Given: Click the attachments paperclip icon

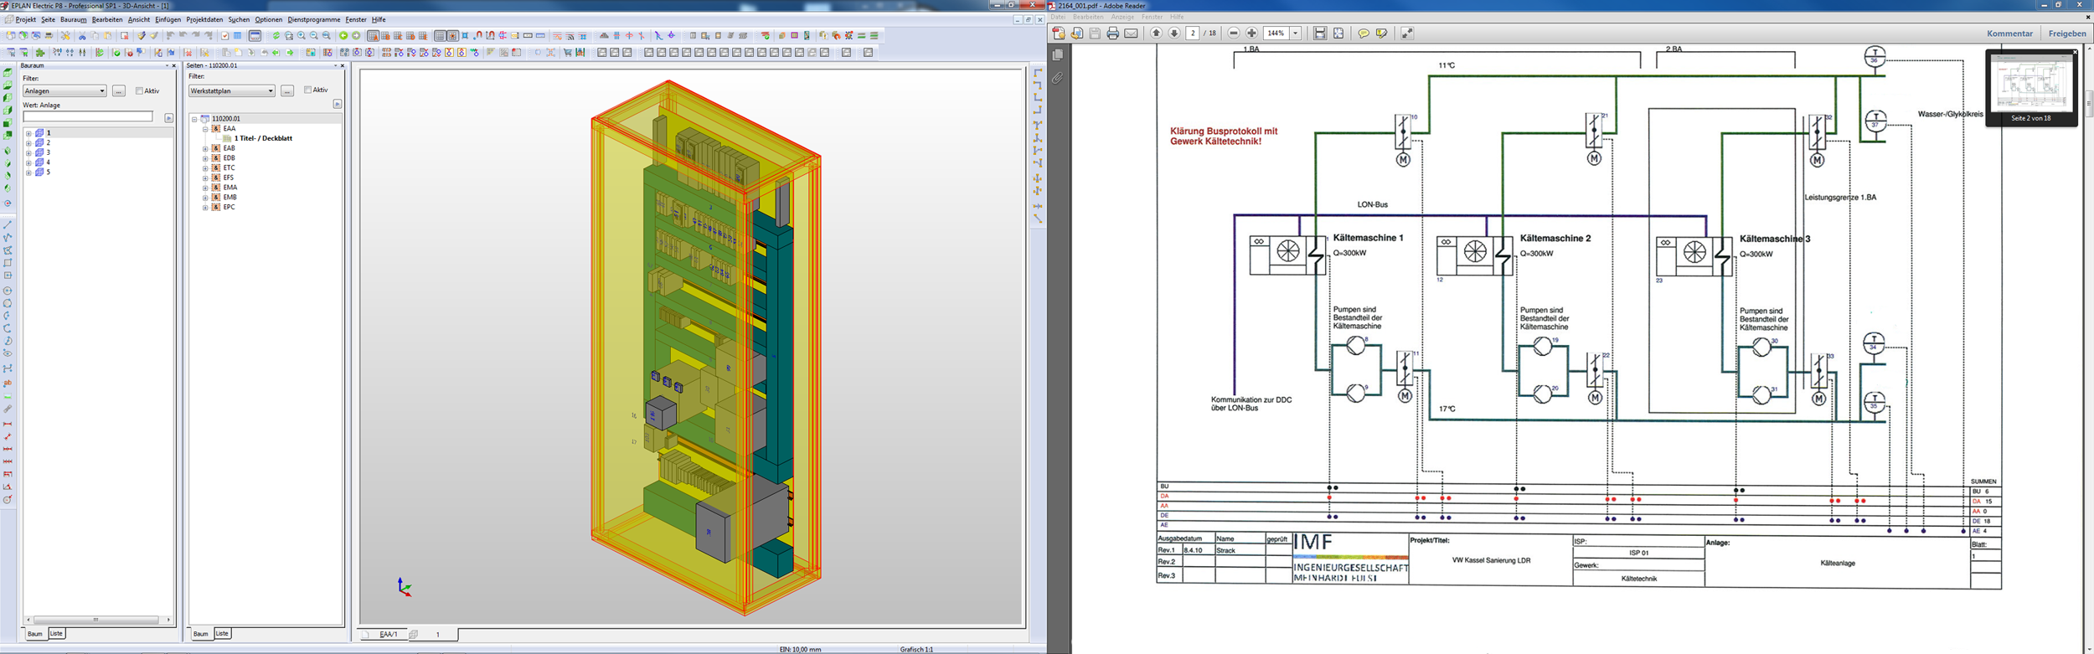Looking at the screenshot, I should click(1058, 78).
